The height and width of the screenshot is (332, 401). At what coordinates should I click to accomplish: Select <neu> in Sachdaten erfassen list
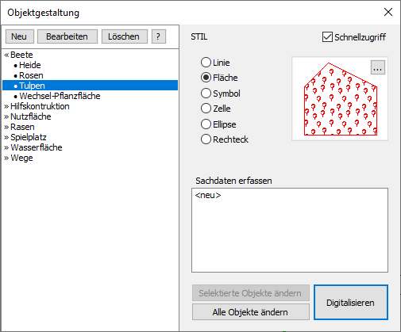pyautogui.click(x=208, y=195)
